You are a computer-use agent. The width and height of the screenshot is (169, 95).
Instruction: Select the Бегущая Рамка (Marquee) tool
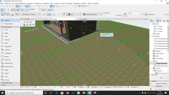10,24
